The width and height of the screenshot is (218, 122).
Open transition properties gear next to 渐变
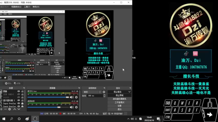104,92
